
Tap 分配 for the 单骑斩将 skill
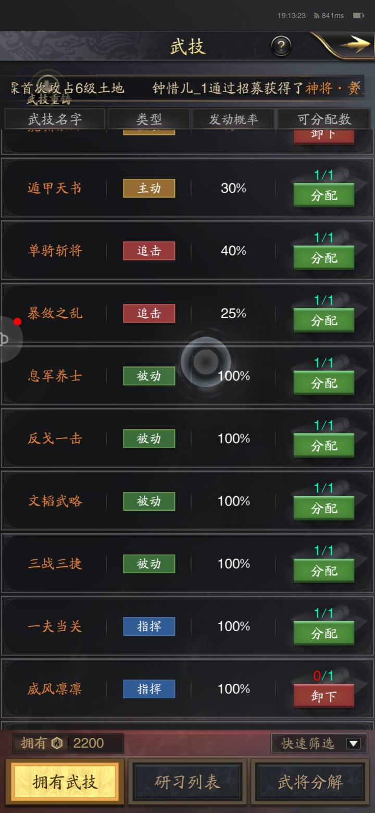coord(323,257)
